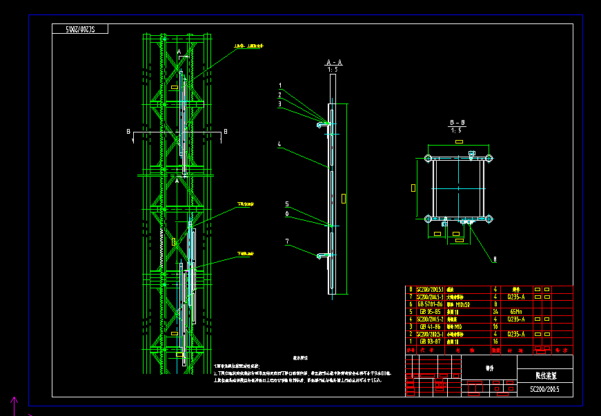
Task: Select callout number 1 in A-A view
Action: tap(281, 86)
